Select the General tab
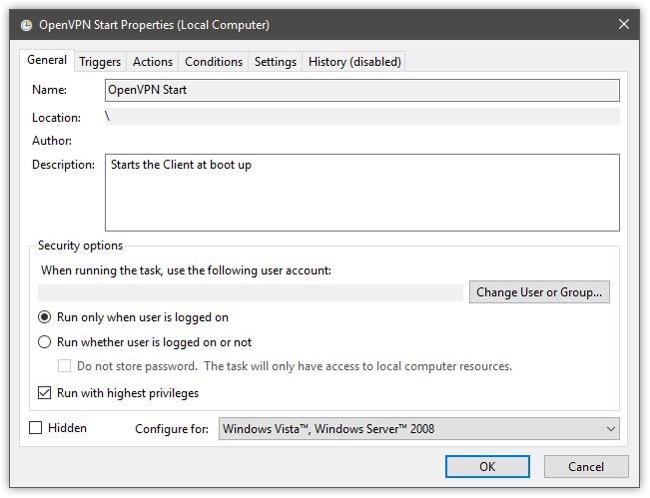The image size is (650, 498). coord(47,60)
